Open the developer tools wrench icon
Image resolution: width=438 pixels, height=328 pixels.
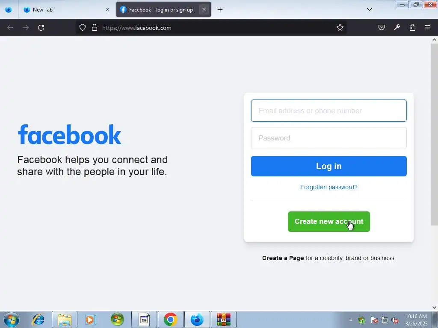tap(397, 27)
